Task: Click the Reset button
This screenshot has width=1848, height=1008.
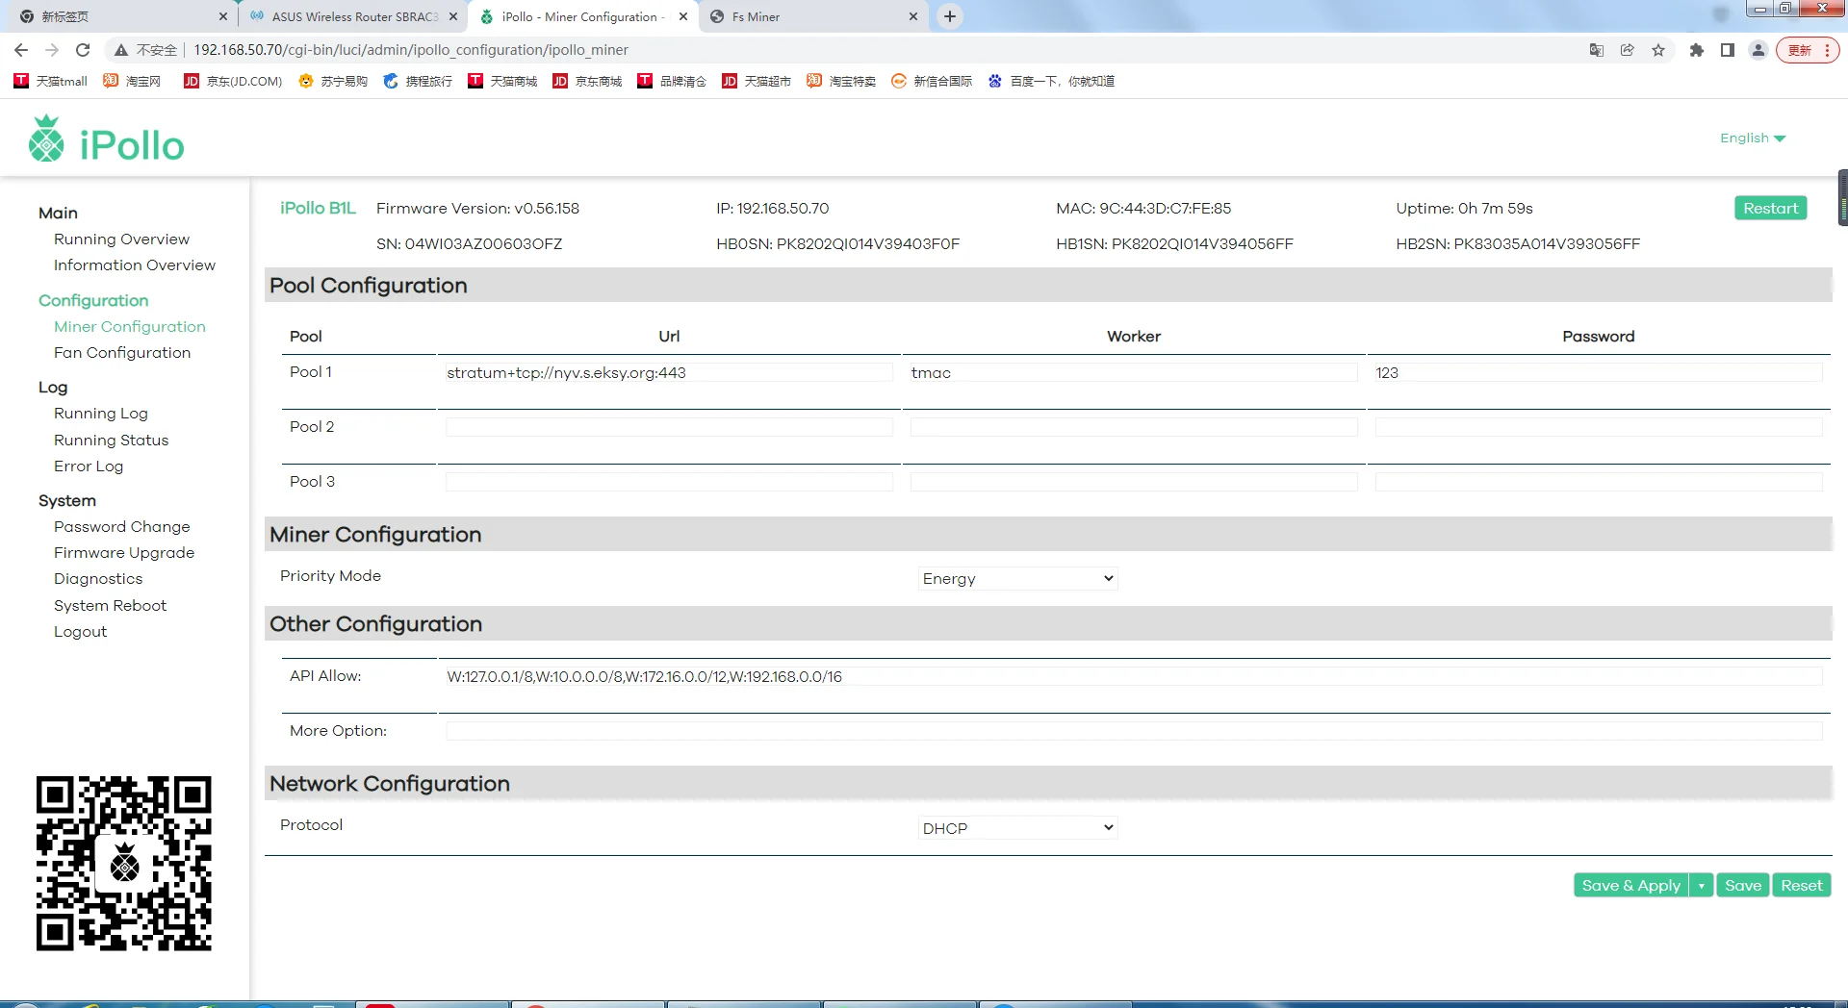Action: 1802,886
